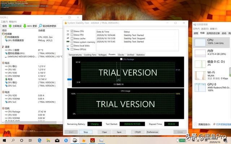
Task: Collapse Task Manager with 简略信息 arrow
Action: 195,124
